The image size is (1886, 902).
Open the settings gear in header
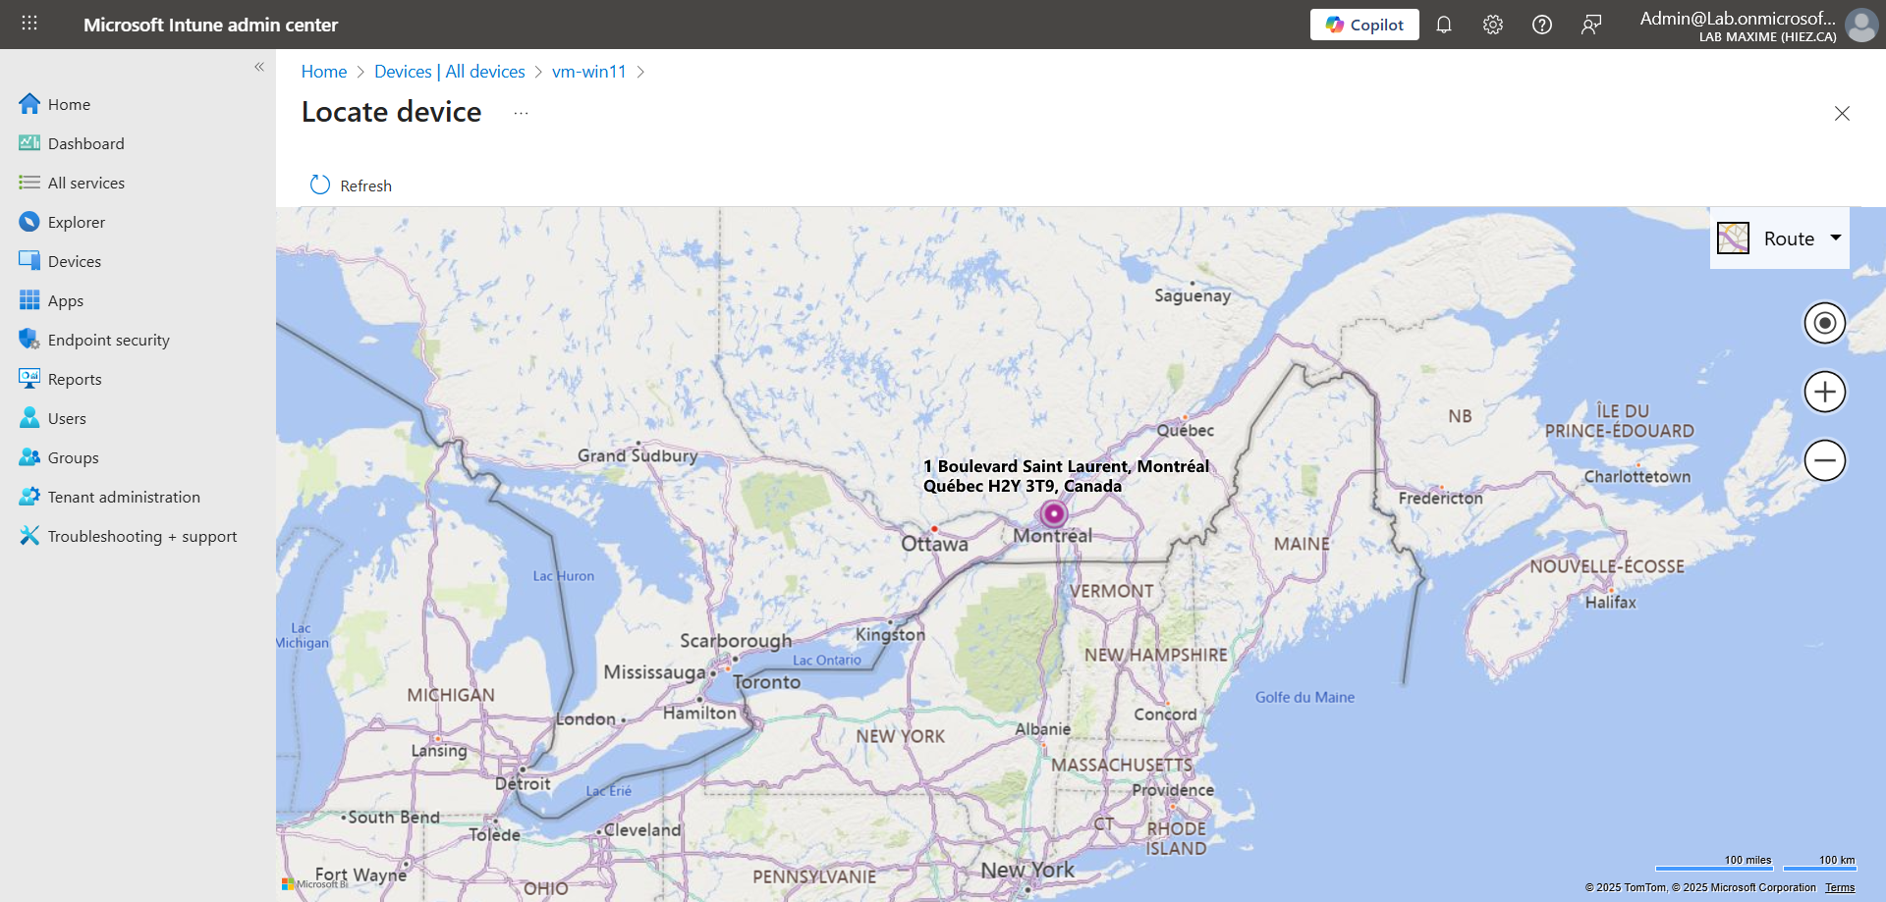tap(1492, 25)
